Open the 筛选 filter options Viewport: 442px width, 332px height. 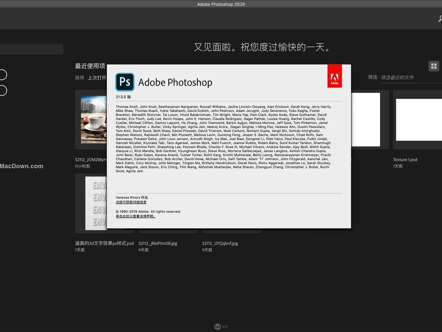click(372, 77)
